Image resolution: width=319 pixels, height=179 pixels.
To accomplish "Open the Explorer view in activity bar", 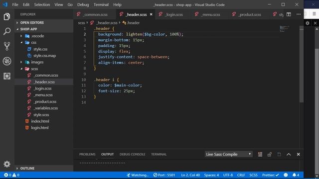I will point(7,16).
